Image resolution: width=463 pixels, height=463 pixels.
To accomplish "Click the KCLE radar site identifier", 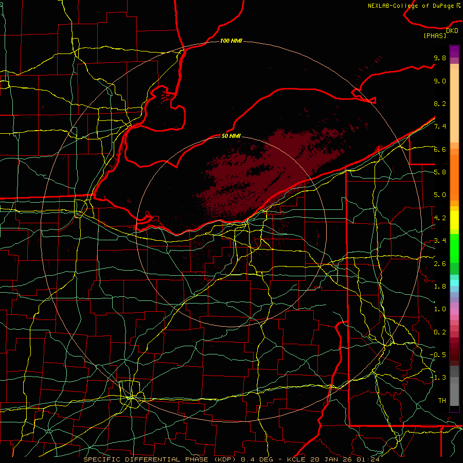I will [x=297, y=459].
